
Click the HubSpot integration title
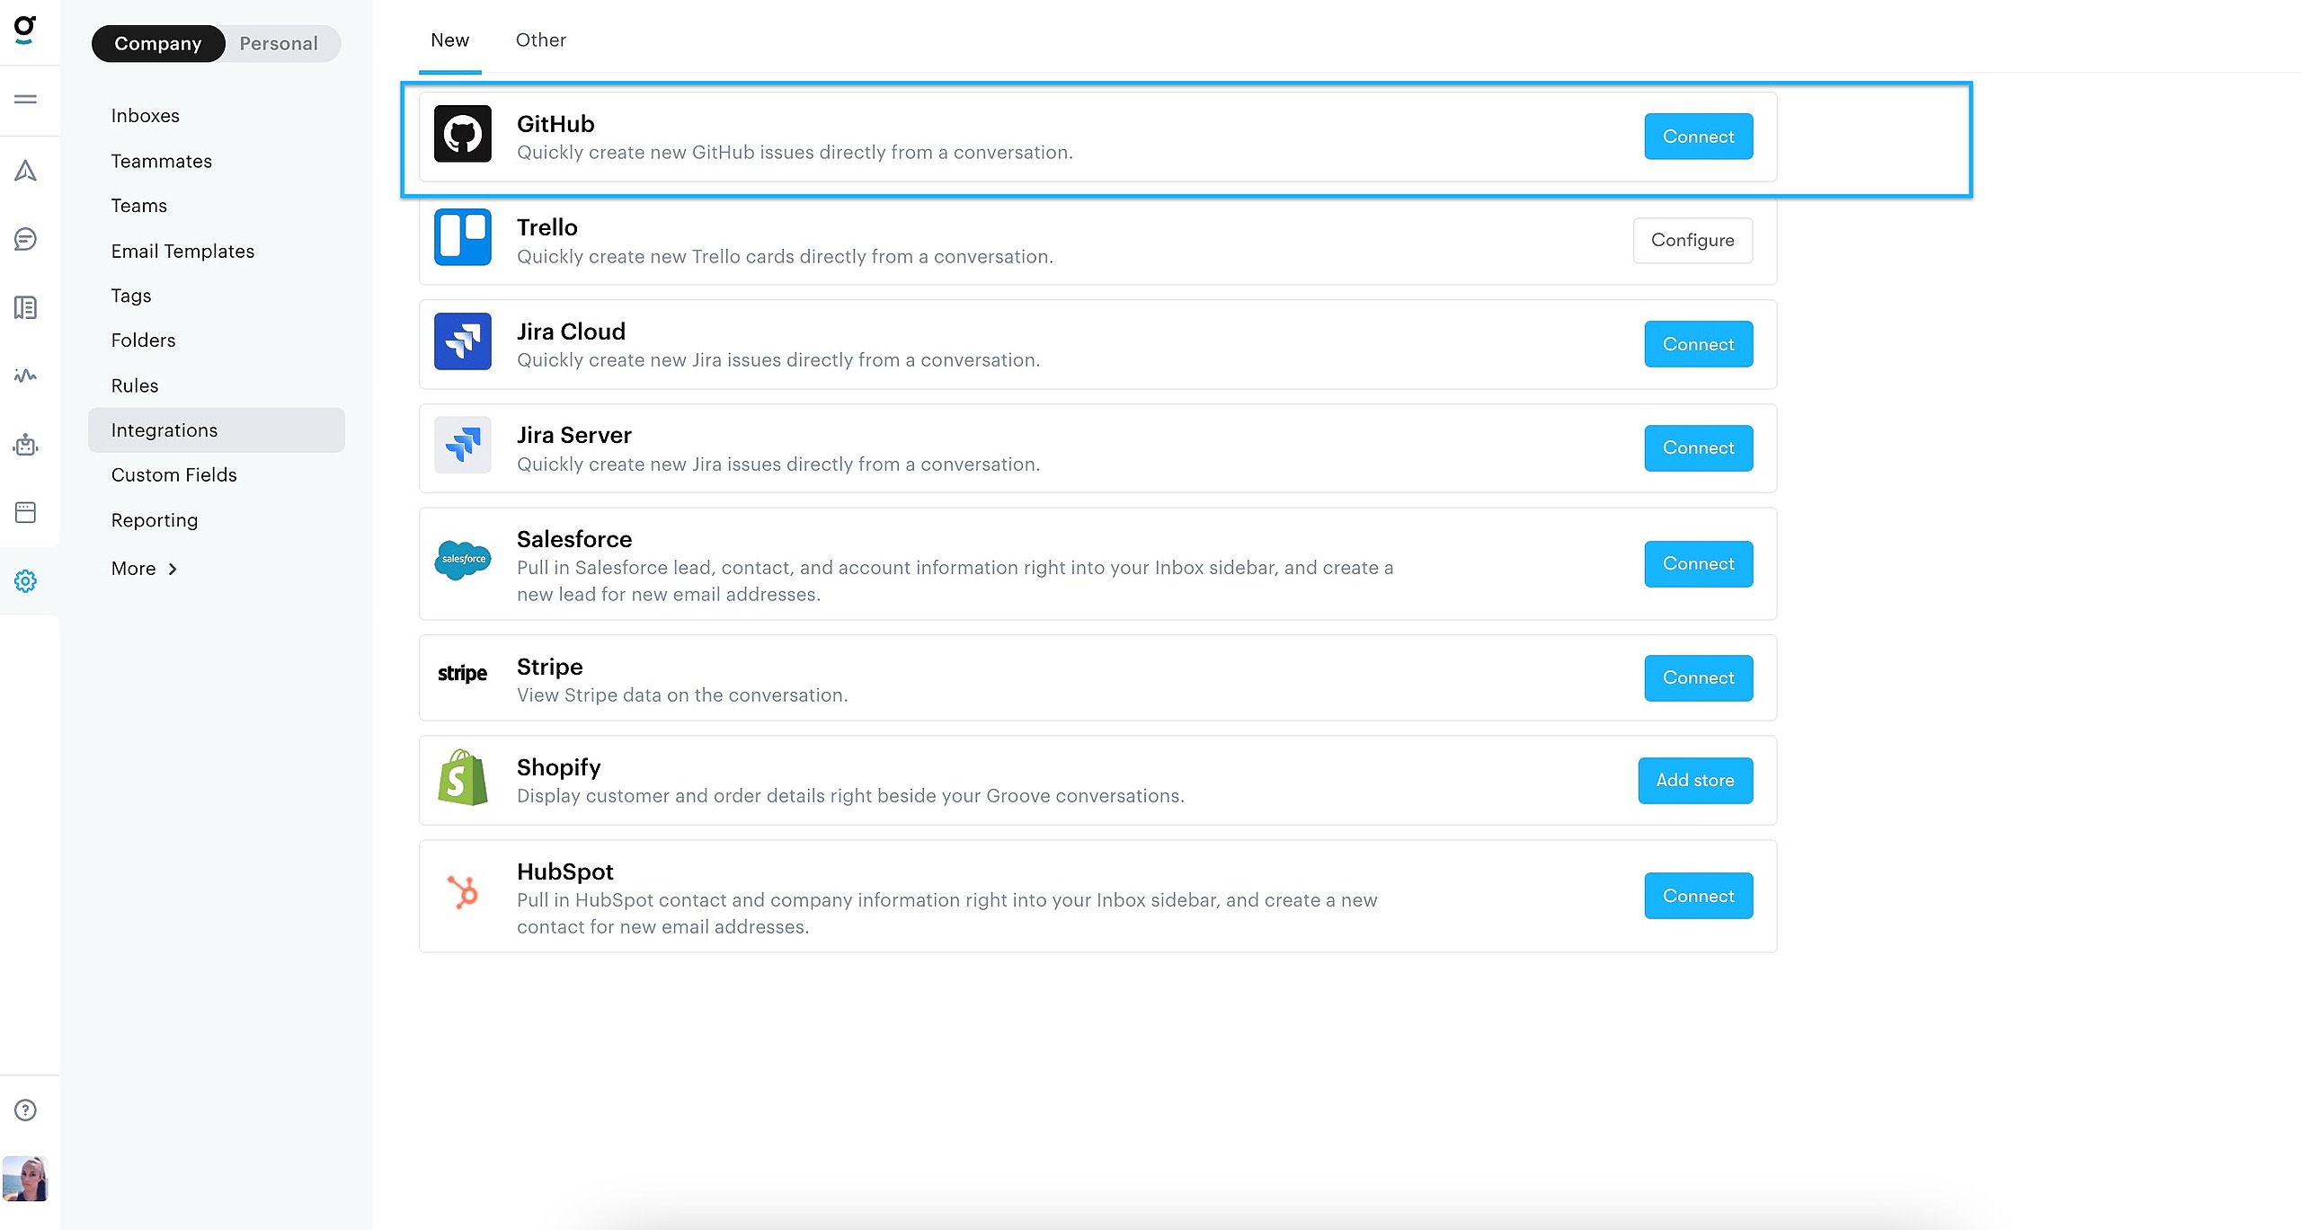pos(565,872)
